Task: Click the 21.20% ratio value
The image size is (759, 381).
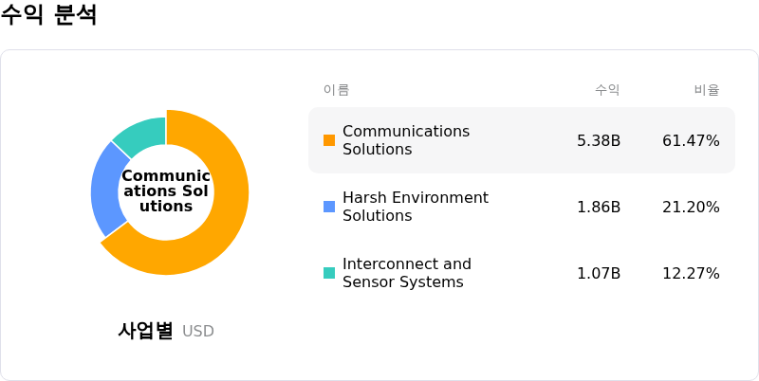Action: tap(692, 207)
